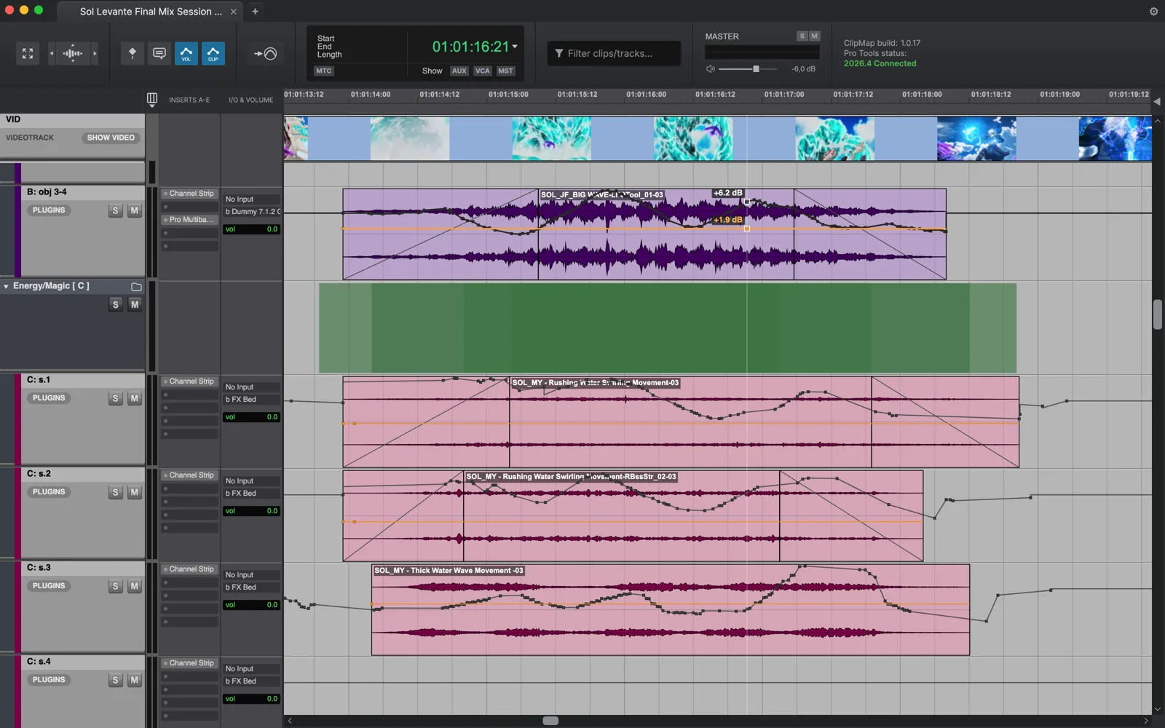Screen dimensions: 1165x728
Task: Open Channel Strip insert on C: s.1
Action: pos(190,381)
